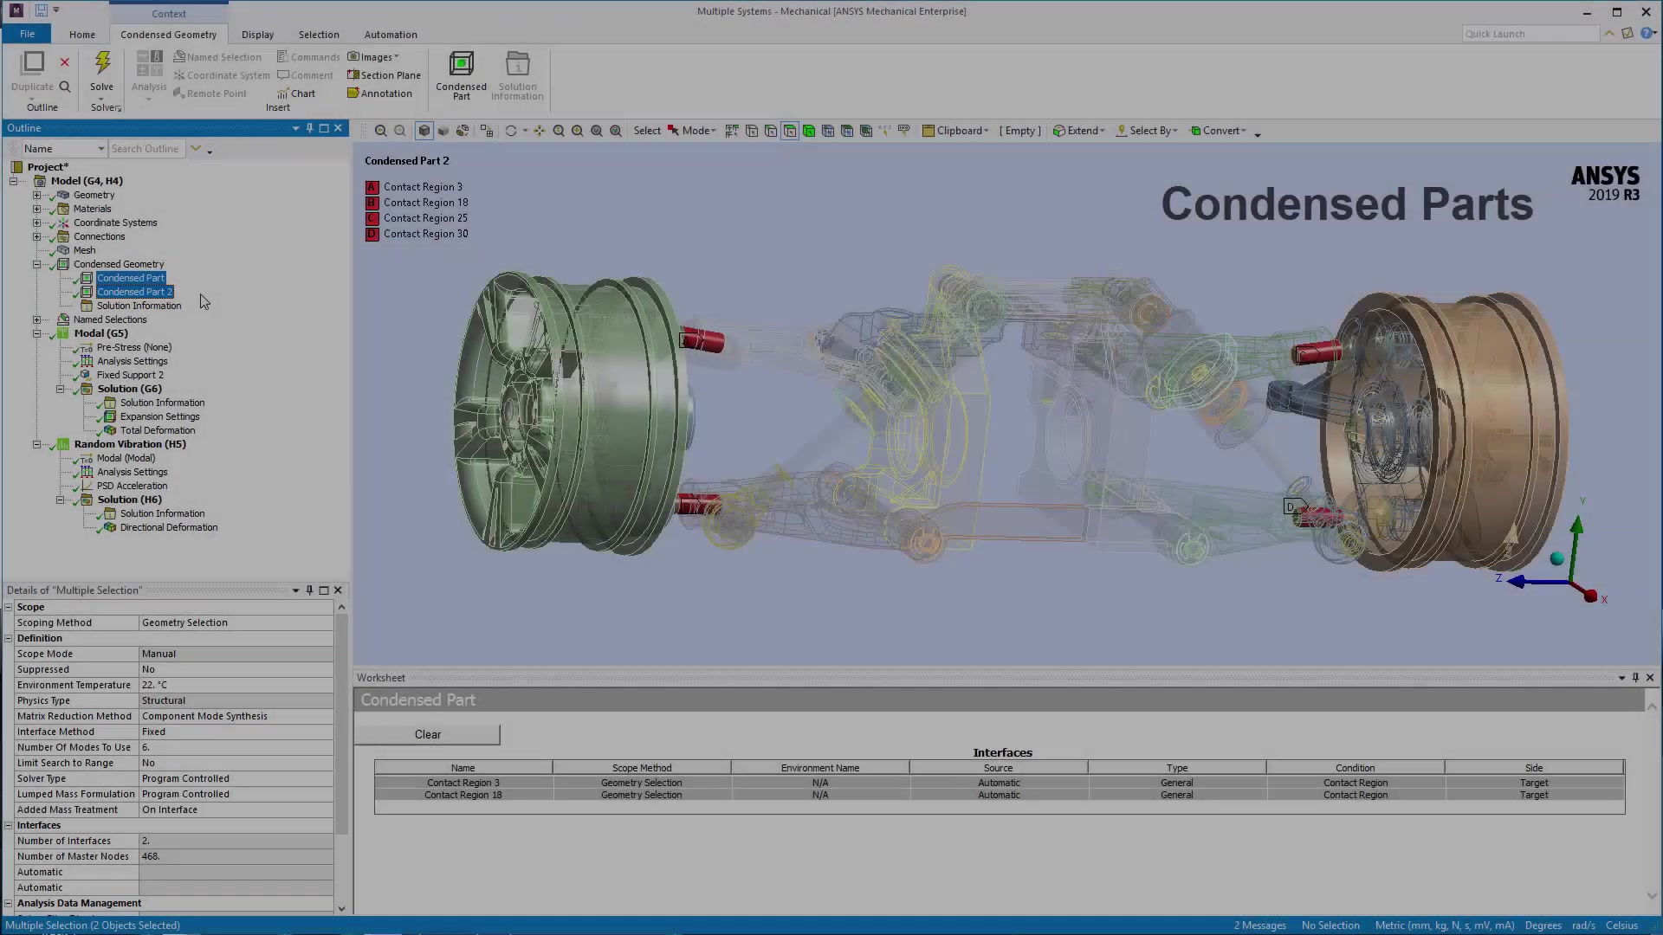Insert a Commands object

(308, 55)
